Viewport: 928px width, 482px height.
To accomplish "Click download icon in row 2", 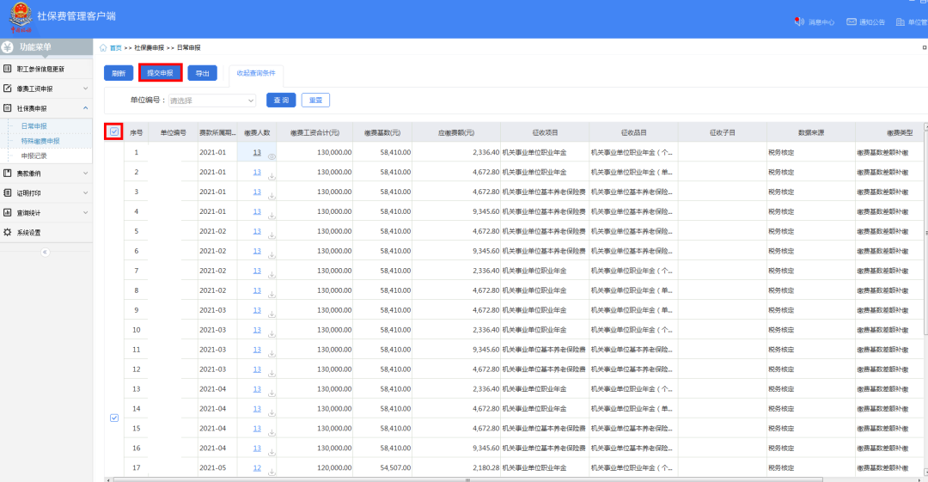I will [272, 176].
